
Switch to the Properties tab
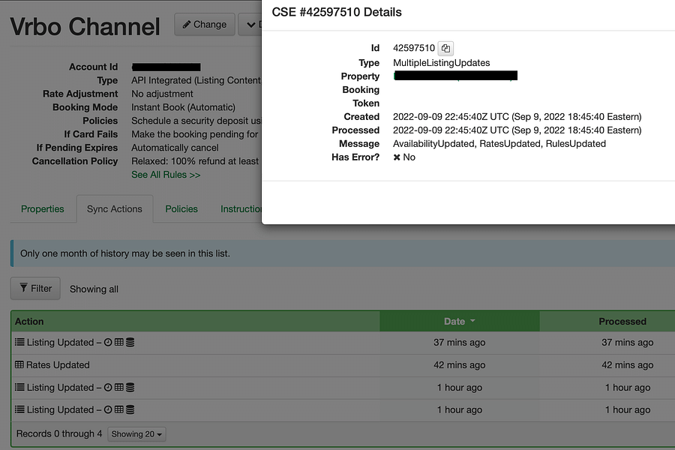pyautogui.click(x=43, y=209)
